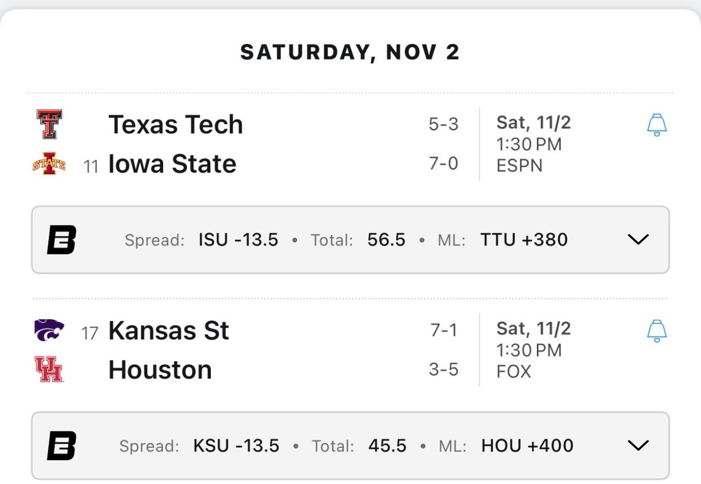Viewport: 701px width, 484px height.
Task: Open the Iowa State team name
Action: (x=172, y=164)
